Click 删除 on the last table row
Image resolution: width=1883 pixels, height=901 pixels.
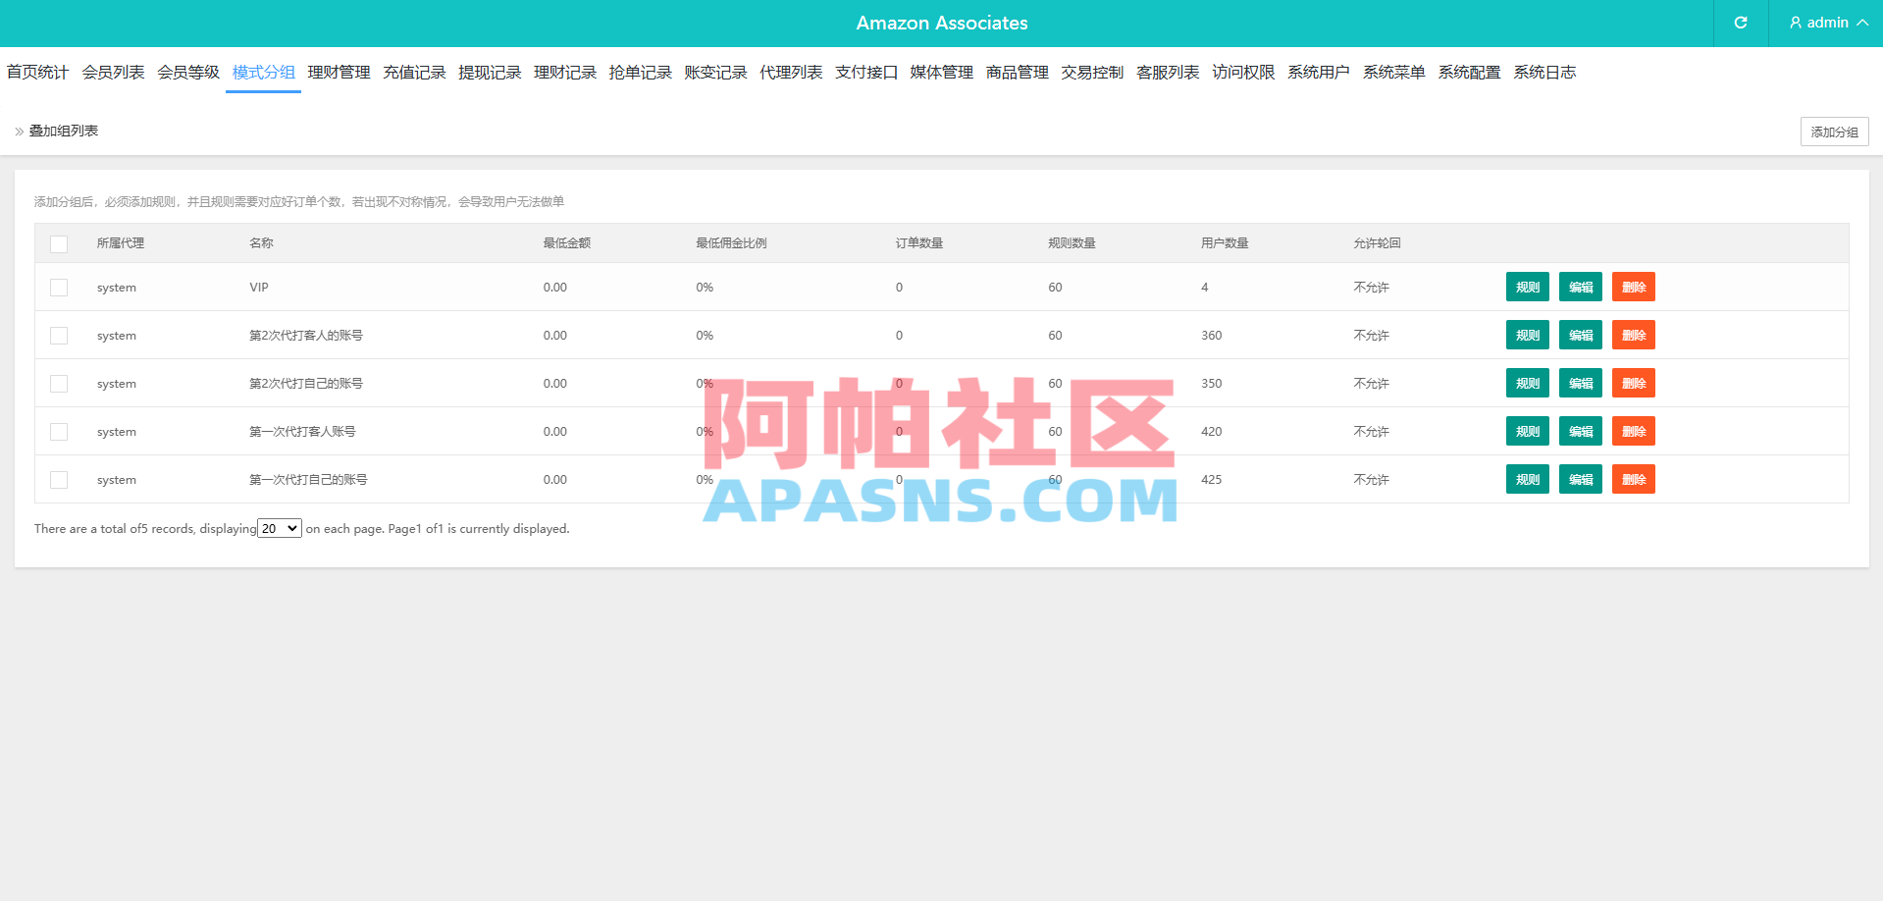pyautogui.click(x=1633, y=479)
